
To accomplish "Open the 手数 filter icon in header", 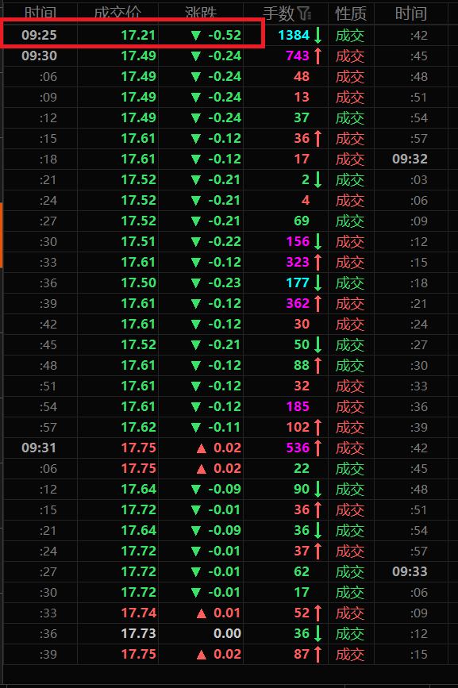I will pos(304,14).
